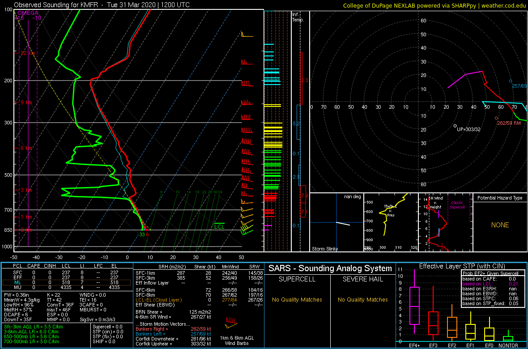528x349 pixels.
Task: Select the EFF parcel row
Action: coord(67,277)
